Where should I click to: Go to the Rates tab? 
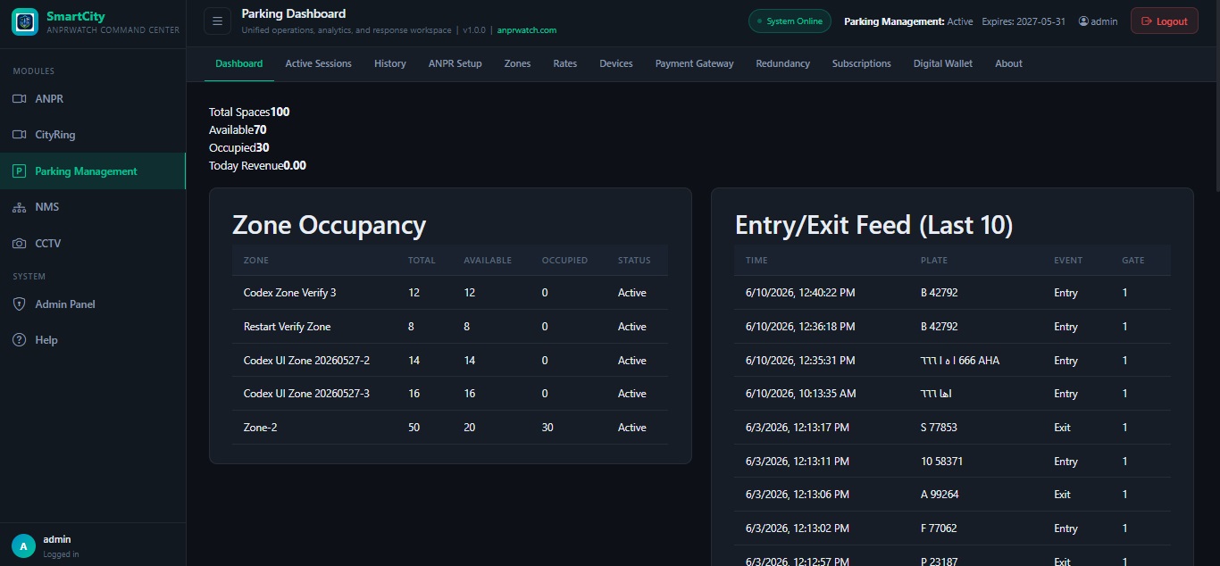565,63
